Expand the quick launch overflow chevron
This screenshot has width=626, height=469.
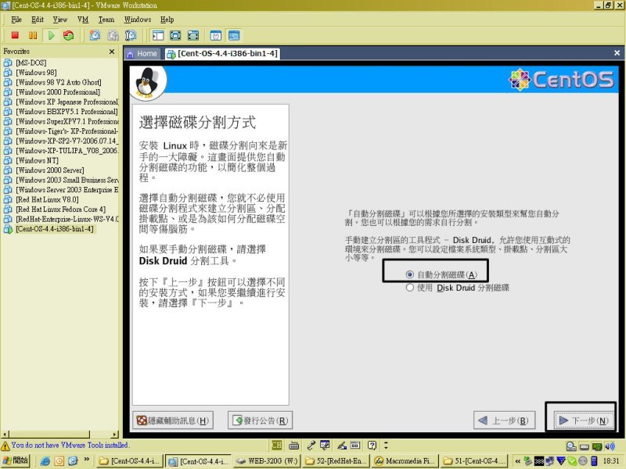(87, 459)
